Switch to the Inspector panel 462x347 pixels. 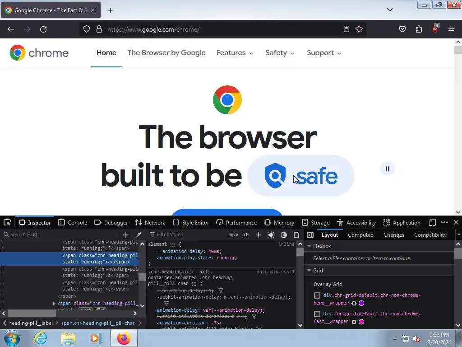pos(35,222)
